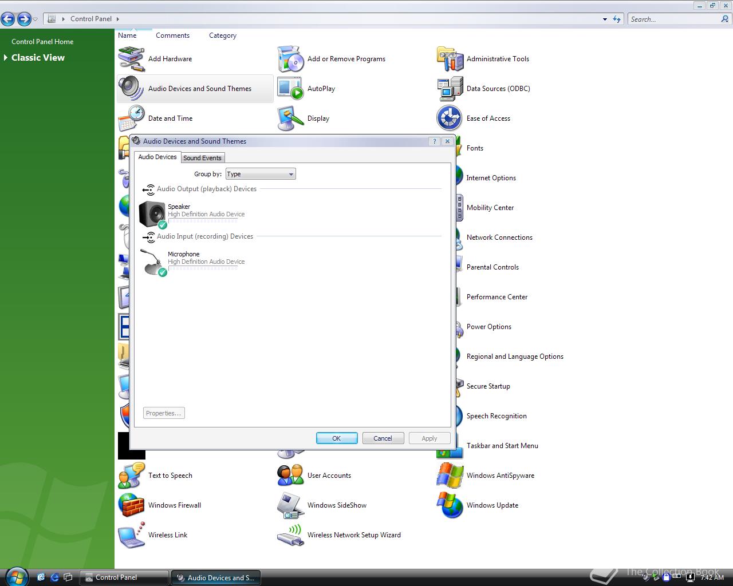Screen dimensions: 733x586
Task: Open Regional and Language Options item
Action: (x=515, y=357)
